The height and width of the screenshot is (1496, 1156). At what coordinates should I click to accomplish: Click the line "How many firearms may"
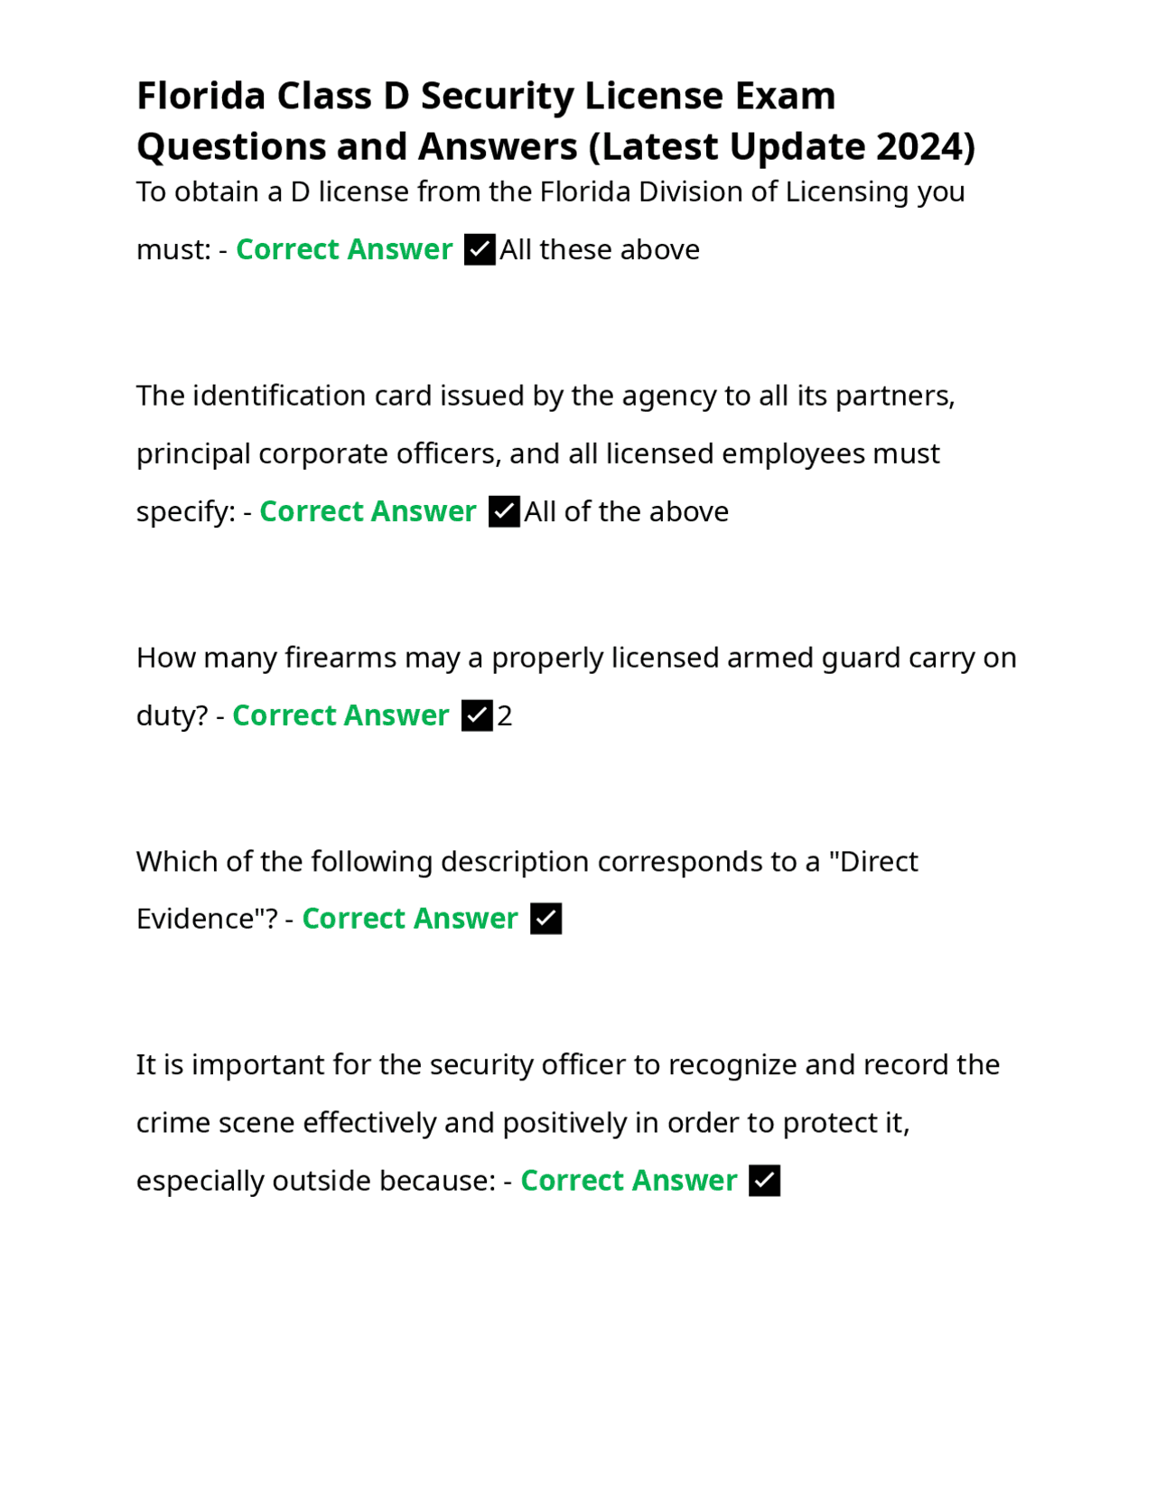click(576, 658)
